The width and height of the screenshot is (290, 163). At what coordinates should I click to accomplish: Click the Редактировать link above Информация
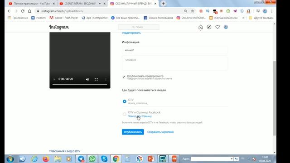tap(131, 33)
